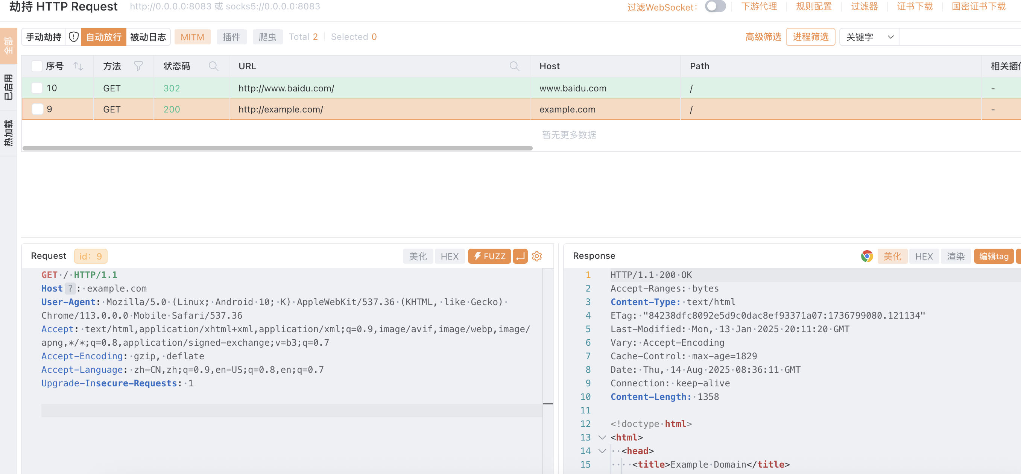
Task: Click 美化 in the Response panel
Action: point(892,257)
